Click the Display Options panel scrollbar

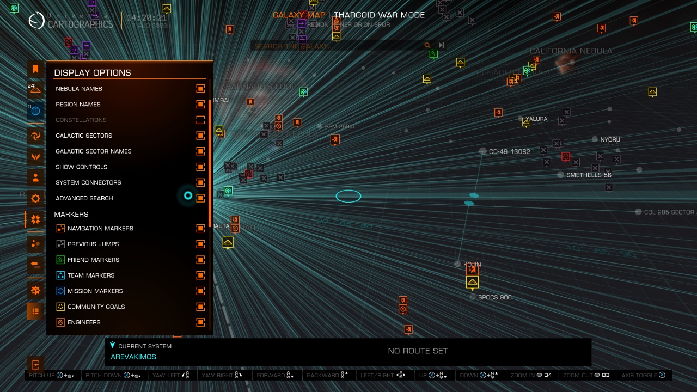pos(210,163)
